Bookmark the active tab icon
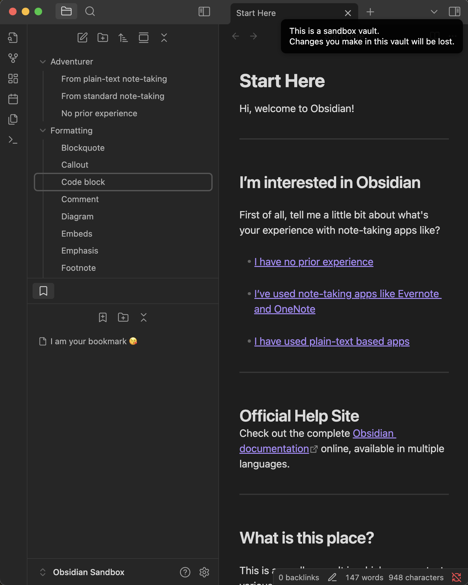This screenshot has width=468, height=585. pos(103,317)
